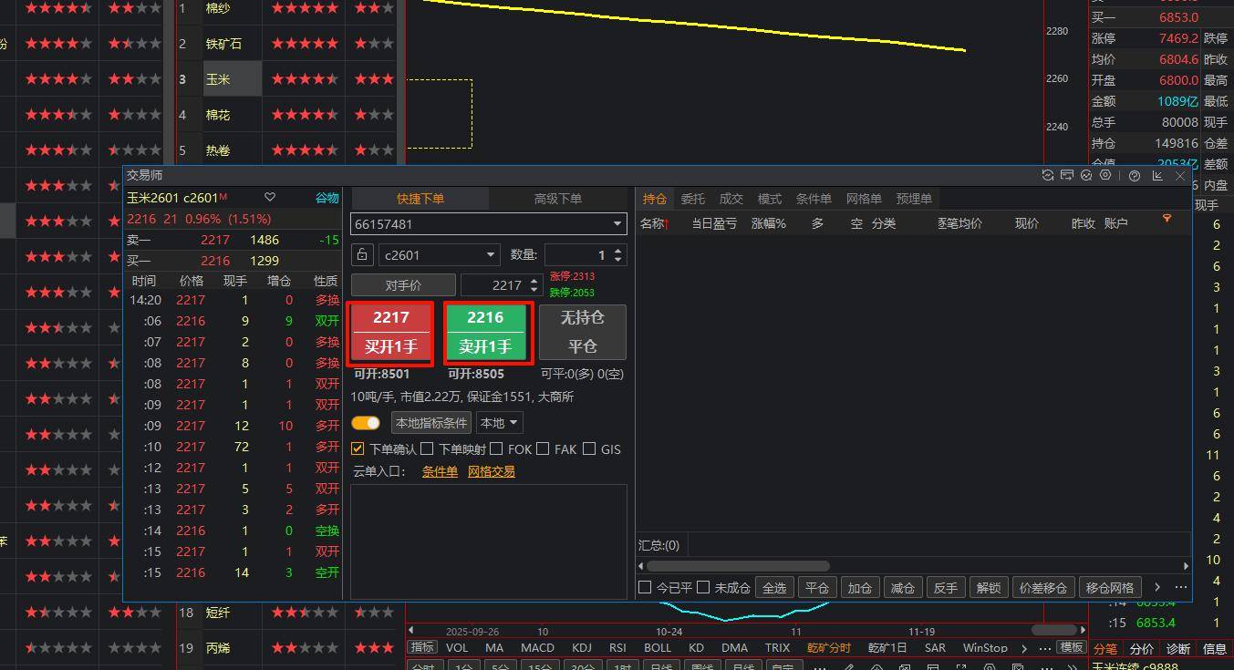Click the shrink-panel arrow icon
The image size is (1234, 670).
click(x=1157, y=176)
